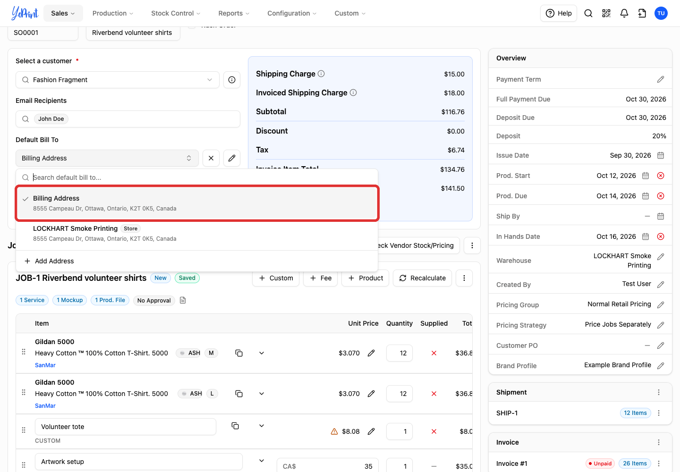Edit the Payment Term pencil icon
This screenshot has height=472, width=680.
point(661,79)
